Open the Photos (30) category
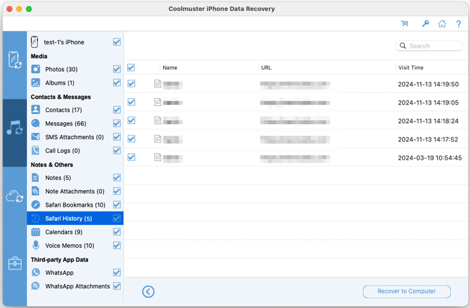The image size is (470, 308). click(x=62, y=69)
